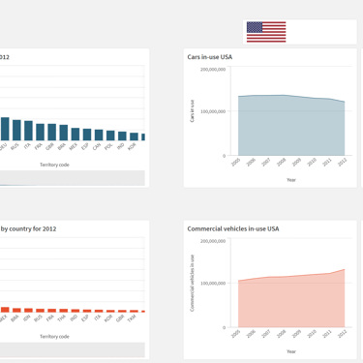Click 200,000,000 on the Cars in-use y-axis
The width and height of the screenshot is (363, 363).
click(213, 70)
